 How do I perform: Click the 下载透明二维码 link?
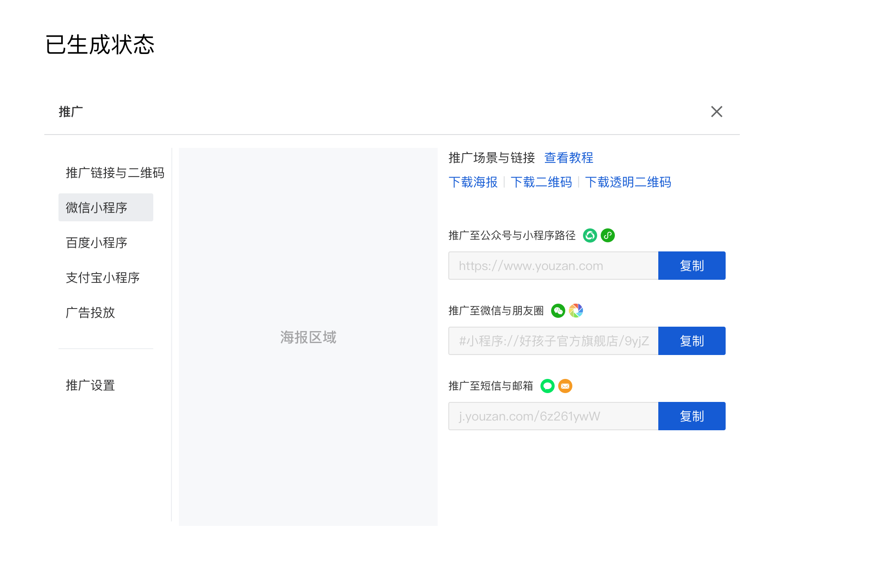pyautogui.click(x=628, y=182)
